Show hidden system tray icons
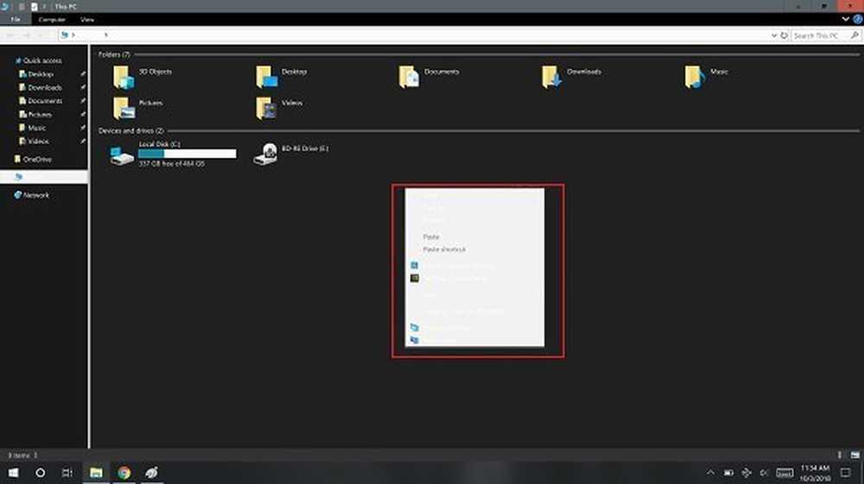Image resolution: width=864 pixels, height=484 pixels. (710, 473)
